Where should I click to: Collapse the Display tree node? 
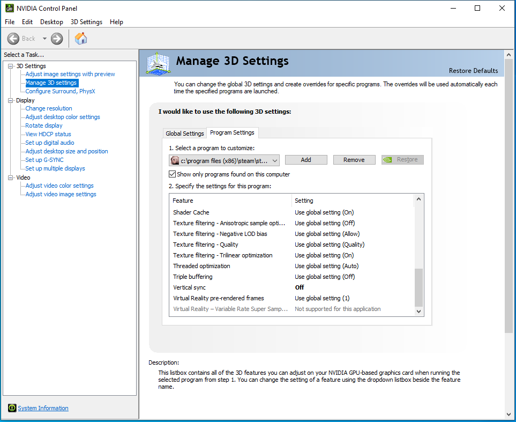[x=11, y=100]
